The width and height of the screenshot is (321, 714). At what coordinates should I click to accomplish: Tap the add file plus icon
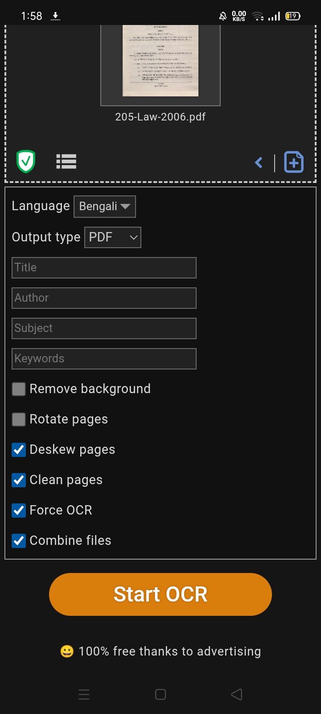(x=294, y=162)
